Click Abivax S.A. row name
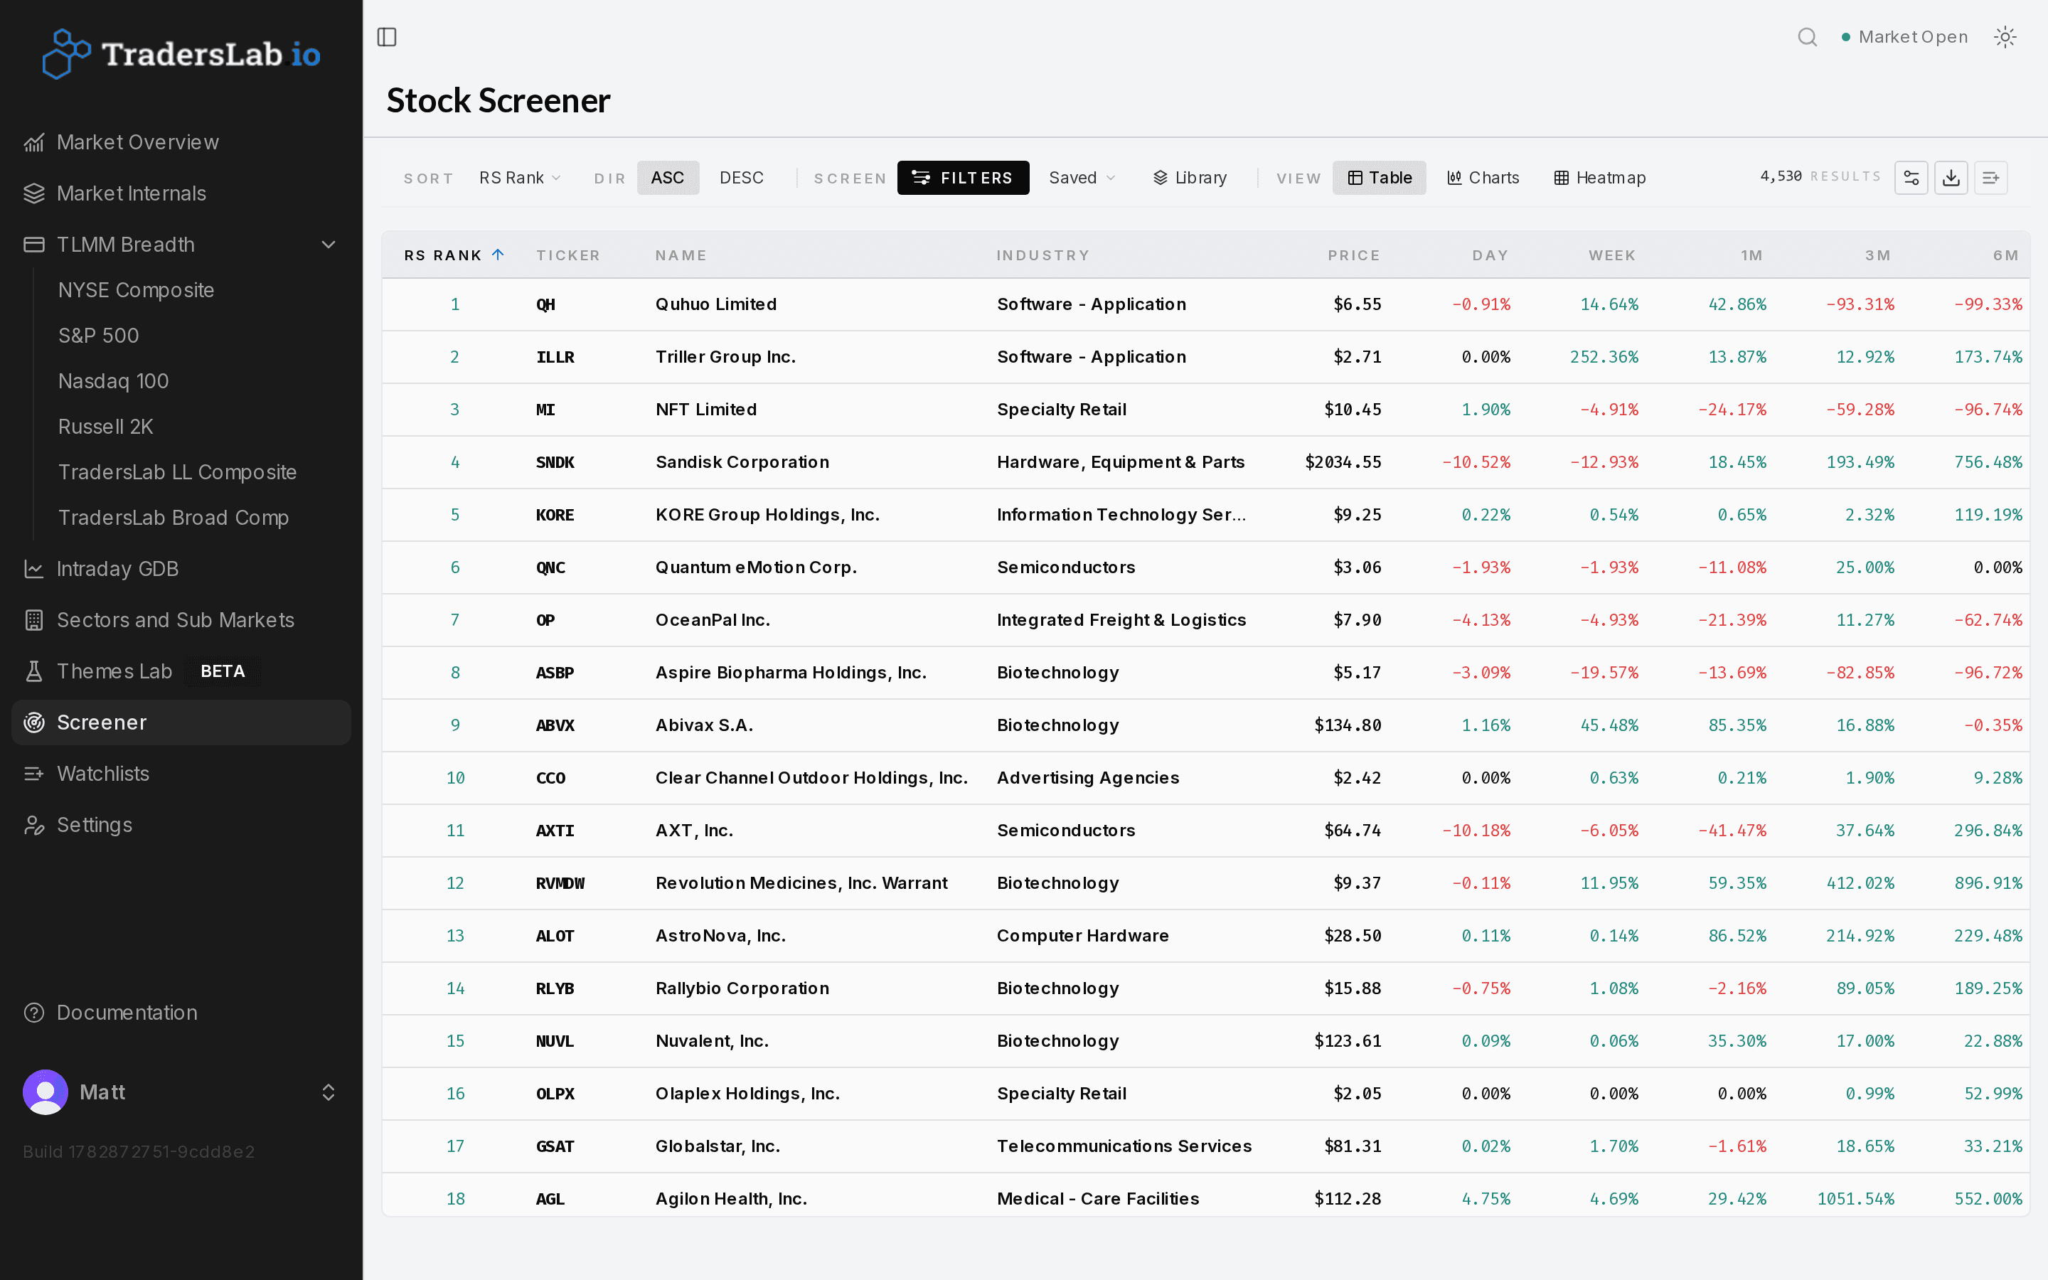2048x1280 pixels. coord(704,725)
